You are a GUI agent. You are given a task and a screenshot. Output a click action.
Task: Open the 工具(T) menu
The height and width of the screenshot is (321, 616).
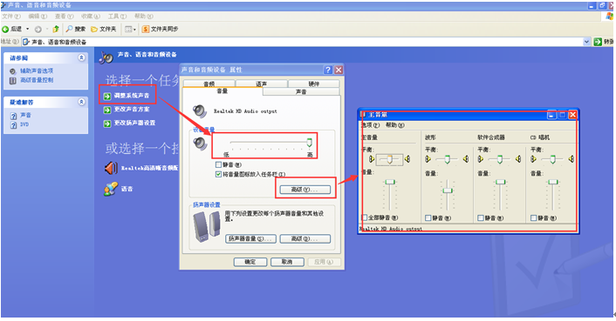pos(117,16)
